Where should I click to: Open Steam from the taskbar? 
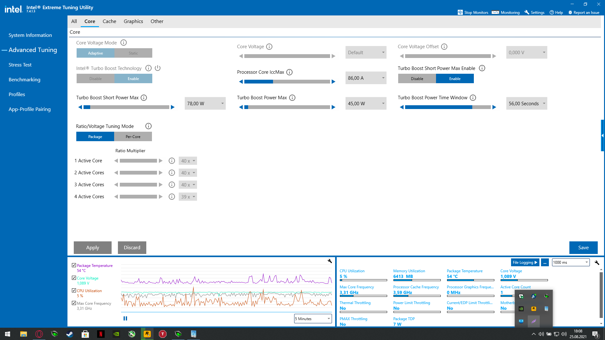(70, 334)
